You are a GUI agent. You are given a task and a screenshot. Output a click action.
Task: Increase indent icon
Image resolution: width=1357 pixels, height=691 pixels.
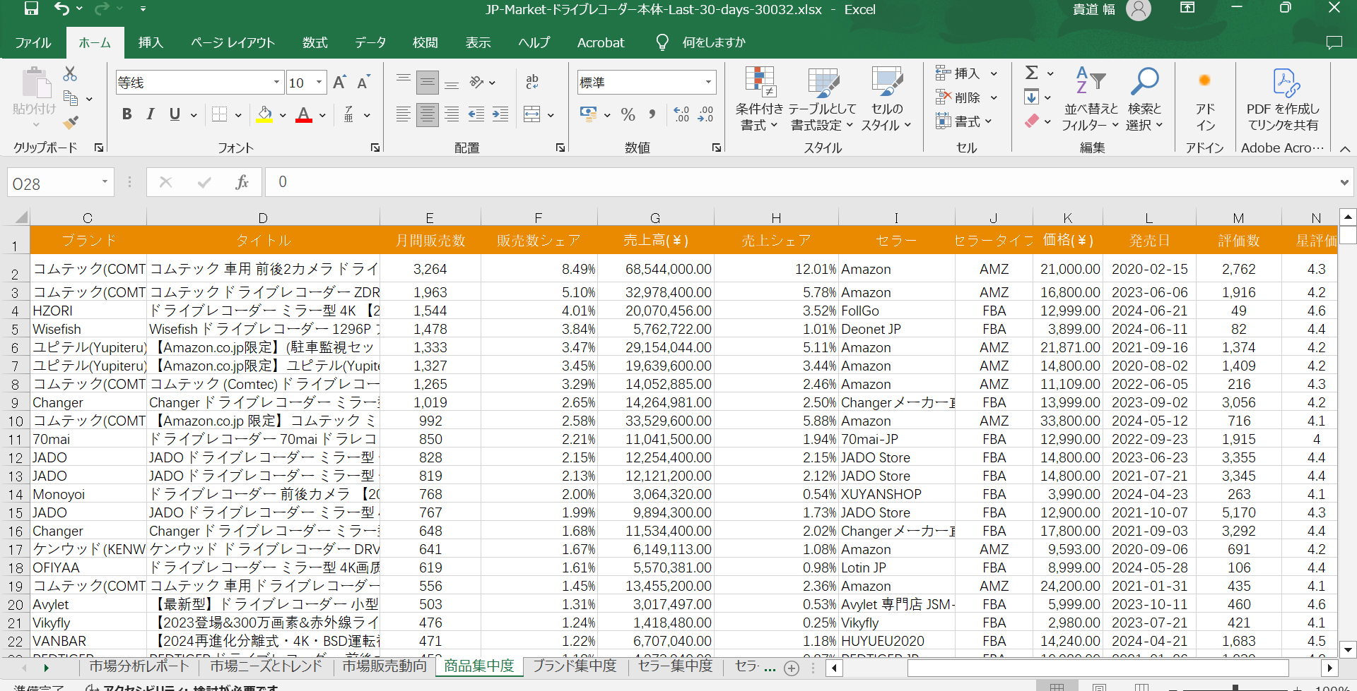500,114
